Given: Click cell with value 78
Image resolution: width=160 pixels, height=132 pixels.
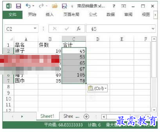Looking at the screenshot, I should point(74,81).
